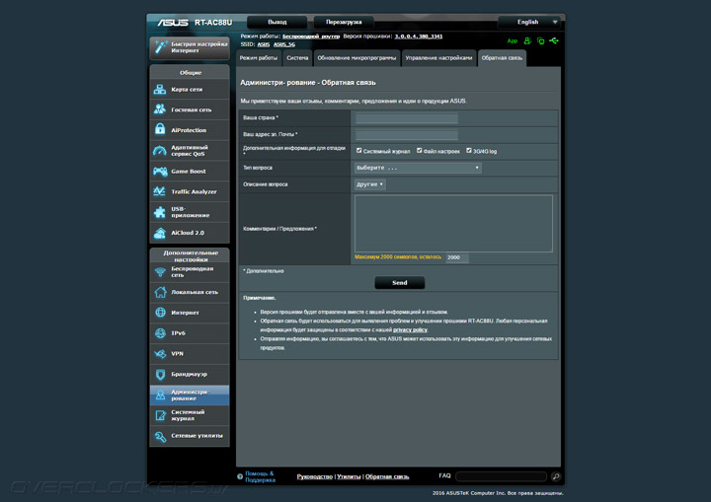
Task: Open Локальная сеть house icon
Action: tap(160, 292)
